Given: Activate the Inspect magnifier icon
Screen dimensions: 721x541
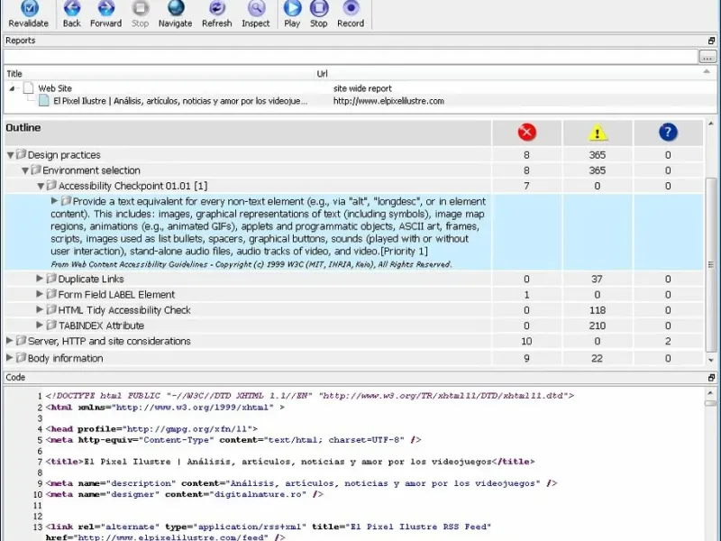Looking at the screenshot, I should click(256, 8).
